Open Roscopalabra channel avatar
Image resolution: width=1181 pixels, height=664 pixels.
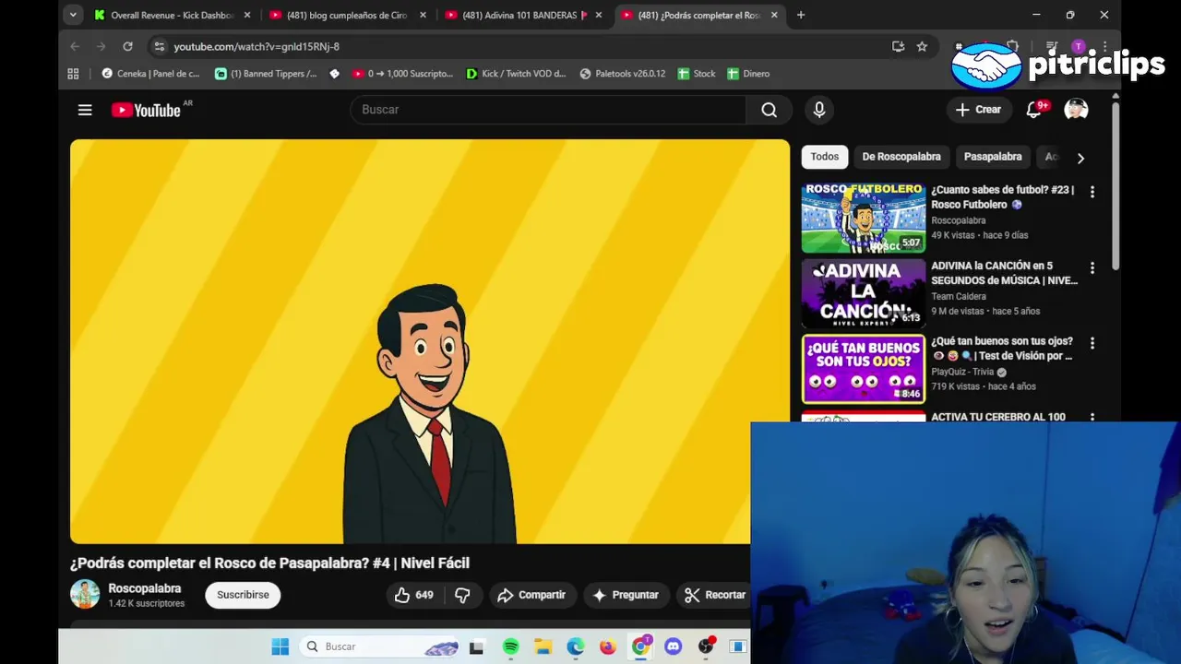[x=85, y=595]
